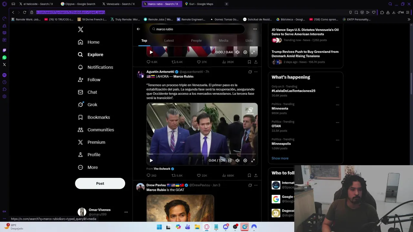Screen dimensions: 413x232
Task: Open Bookmarks in the X sidebar
Action: [94, 117]
